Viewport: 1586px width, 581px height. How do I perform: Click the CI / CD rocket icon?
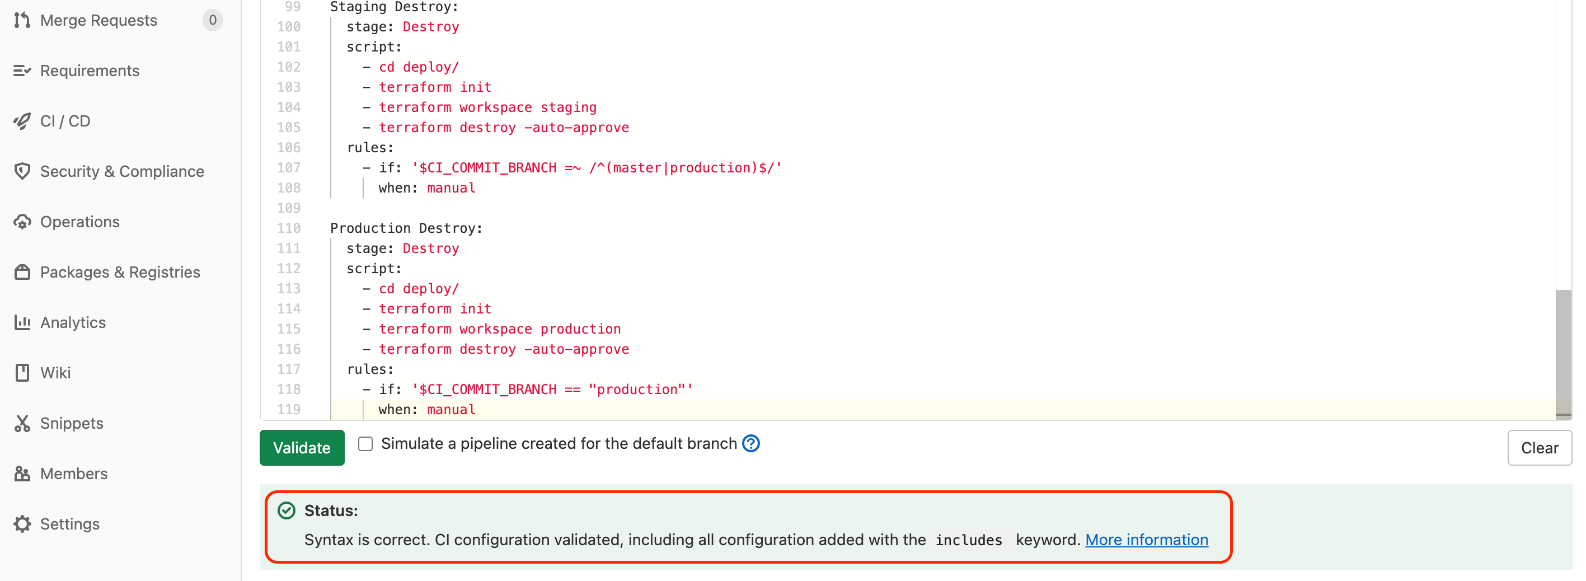pos(22,121)
